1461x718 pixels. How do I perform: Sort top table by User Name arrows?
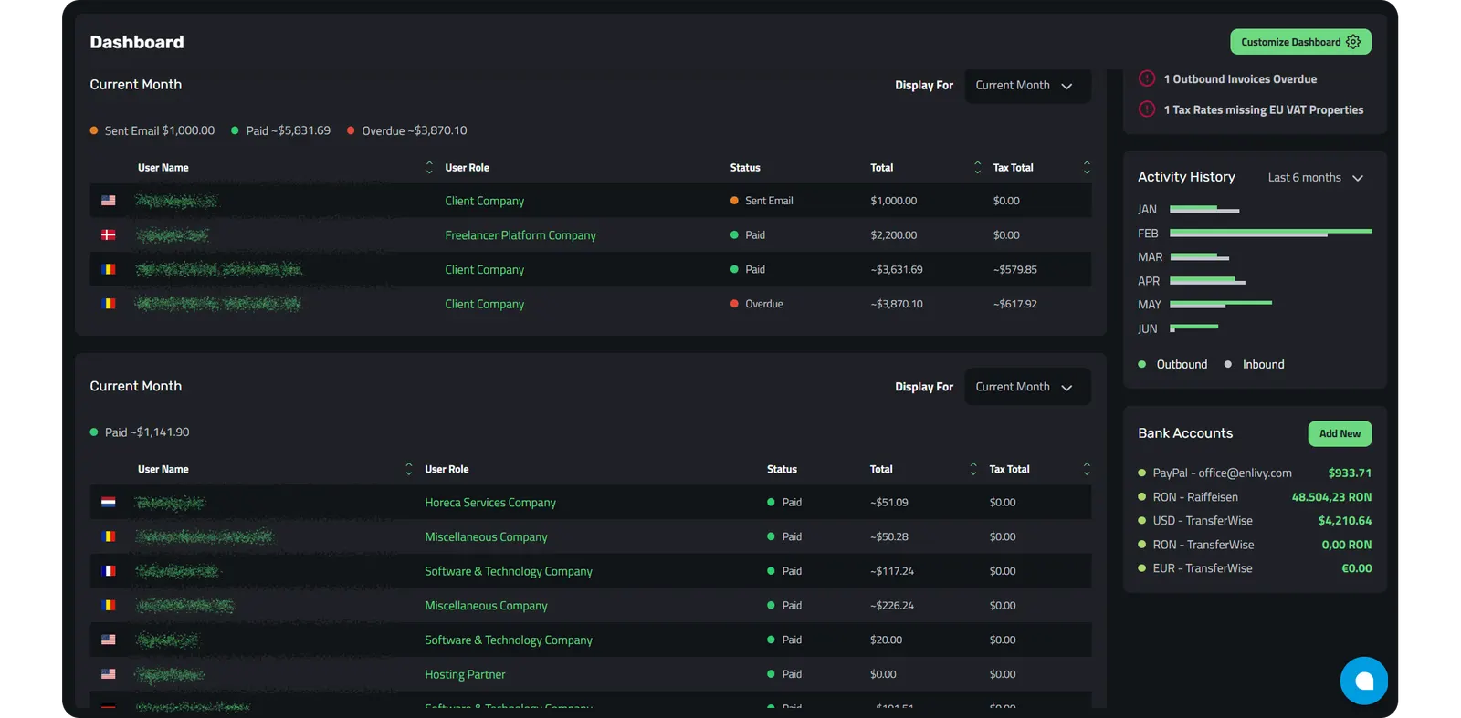click(429, 168)
